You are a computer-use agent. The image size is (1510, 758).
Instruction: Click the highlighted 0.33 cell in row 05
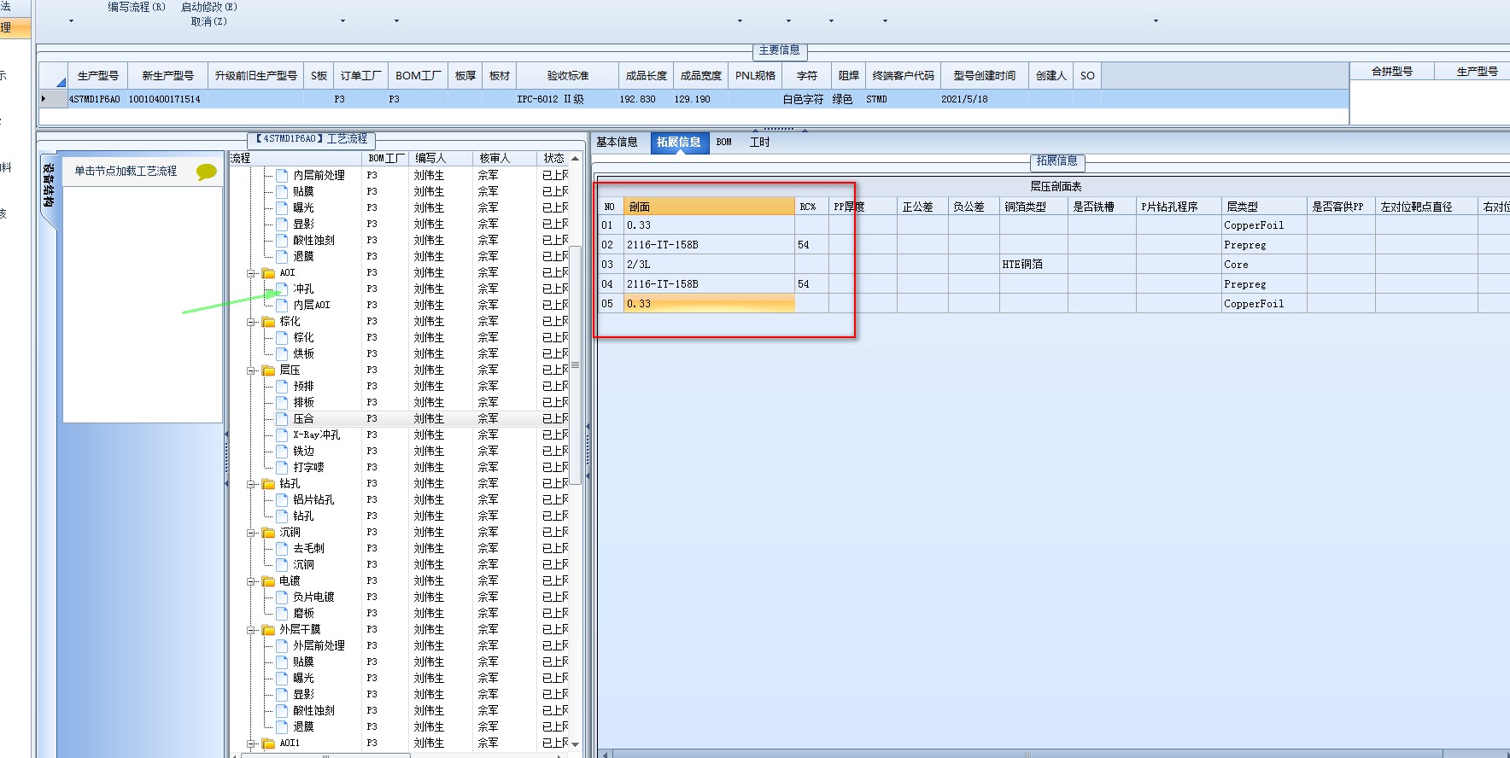tap(709, 304)
